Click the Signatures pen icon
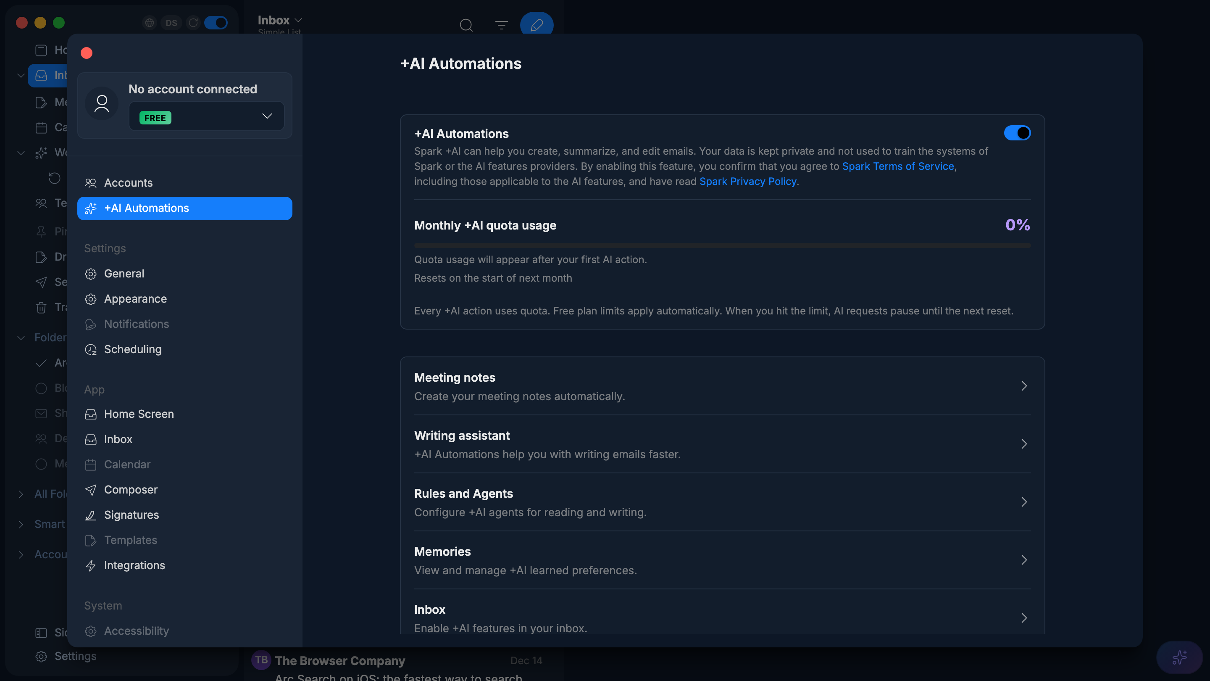Image resolution: width=1210 pixels, height=681 pixels. (91, 515)
